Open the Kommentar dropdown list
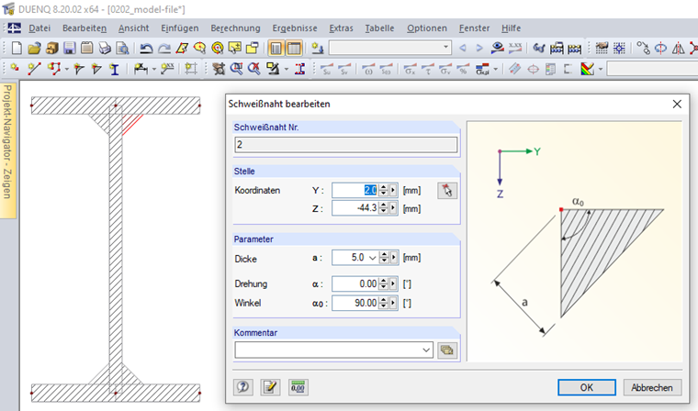698x411 pixels. [x=426, y=350]
